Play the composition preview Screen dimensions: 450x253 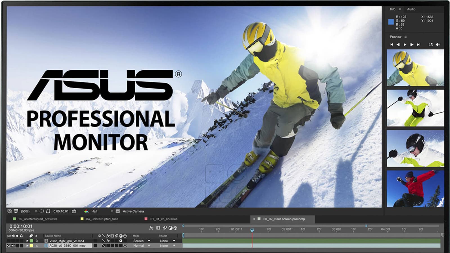(405, 44)
